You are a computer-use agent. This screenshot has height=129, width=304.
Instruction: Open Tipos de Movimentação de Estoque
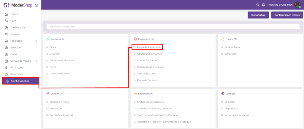[157, 115]
